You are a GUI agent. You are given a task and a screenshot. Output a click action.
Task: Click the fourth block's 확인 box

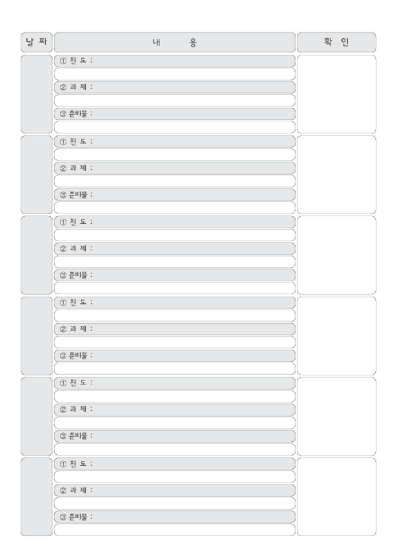coord(336,336)
